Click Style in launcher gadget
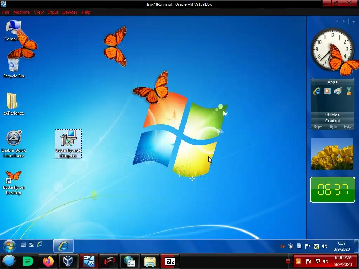The image size is (359, 269). pyautogui.click(x=333, y=127)
